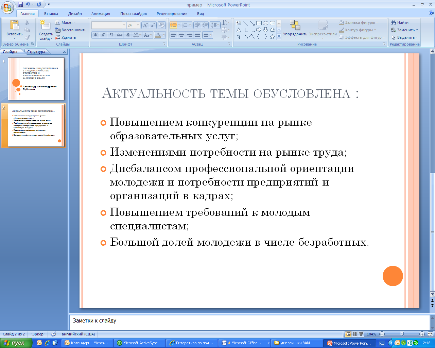The height and width of the screenshot is (348, 435).
Task: Click the spell check status icon
Action: (54, 334)
